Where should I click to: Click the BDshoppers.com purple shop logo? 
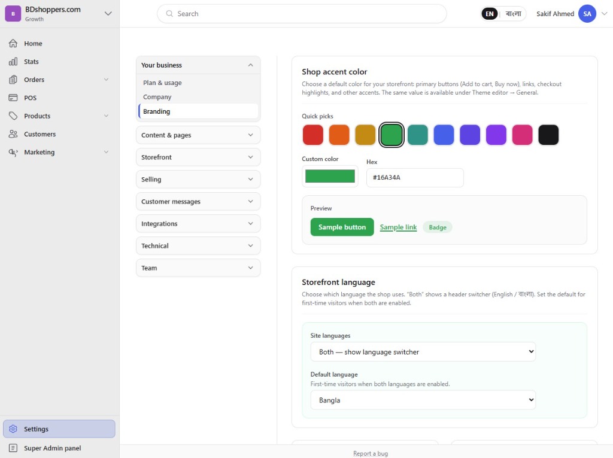[x=13, y=14]
